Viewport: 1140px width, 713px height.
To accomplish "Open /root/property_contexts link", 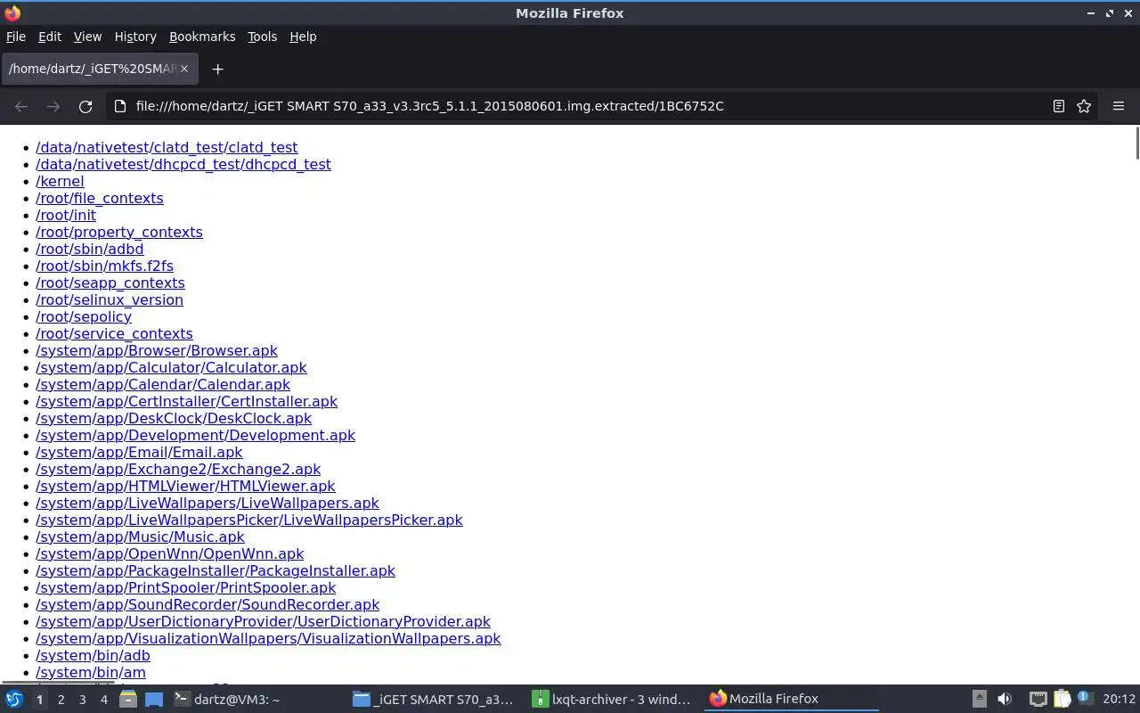I will pyautogui.click(x=119, y=232).
